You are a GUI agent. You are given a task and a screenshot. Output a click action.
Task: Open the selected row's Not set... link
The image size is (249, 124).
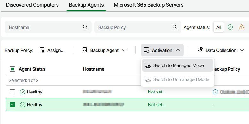(157, 105)
